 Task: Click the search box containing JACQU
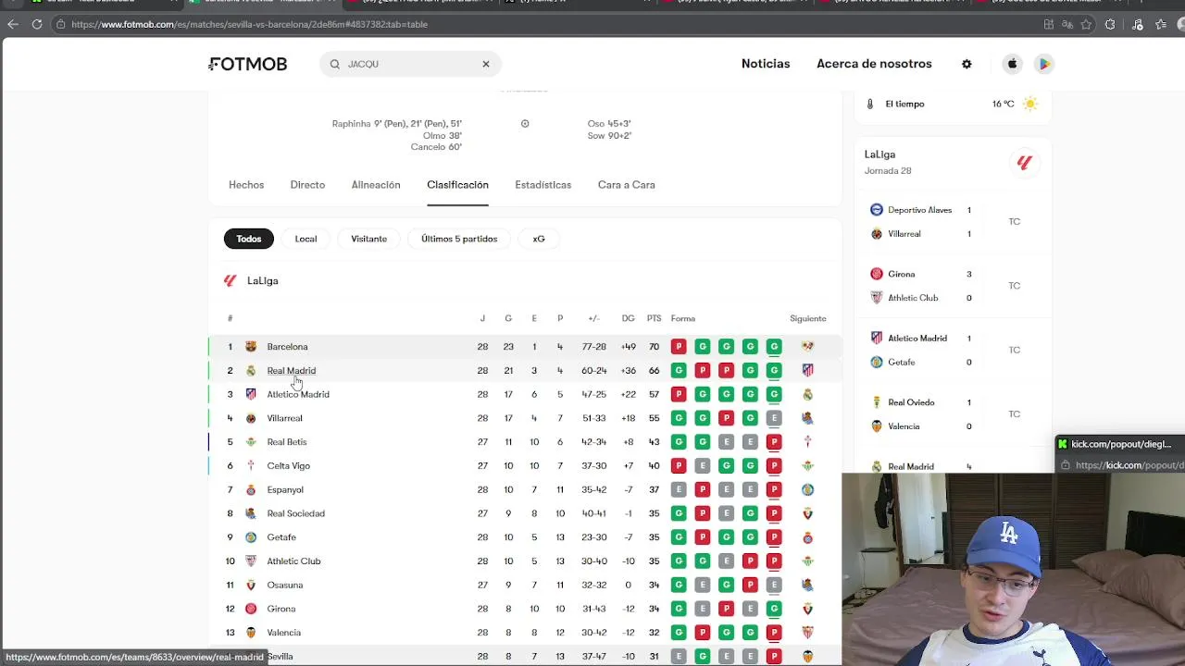pos(410,64)
